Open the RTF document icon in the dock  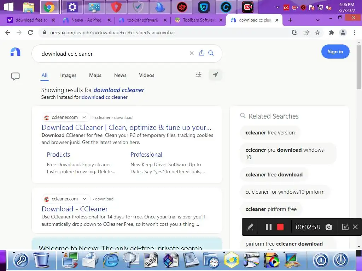(x=151, y=260)
